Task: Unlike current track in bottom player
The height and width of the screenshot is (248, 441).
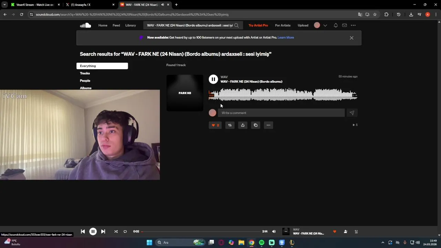Action: point(334,231)
